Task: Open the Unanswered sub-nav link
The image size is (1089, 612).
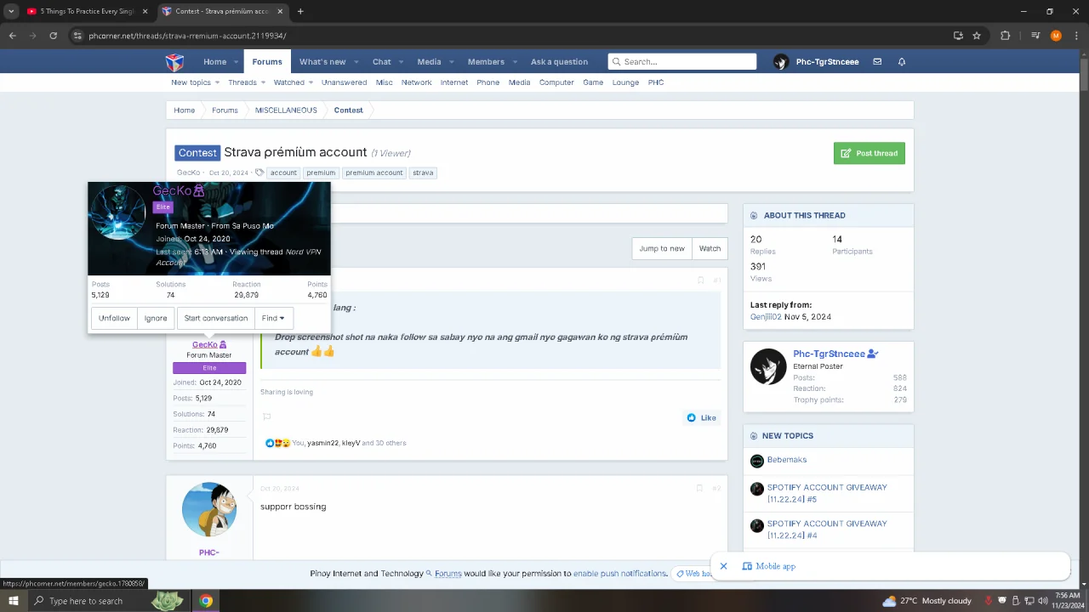Action: point(345,82)
